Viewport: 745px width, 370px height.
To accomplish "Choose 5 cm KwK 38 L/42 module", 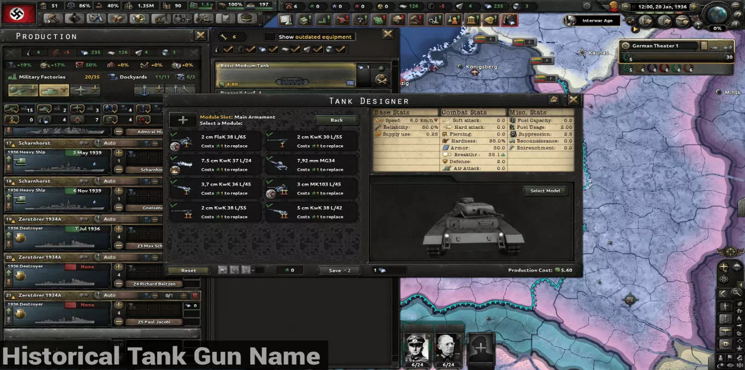I will pyautogui.click(x=311, y=212).
